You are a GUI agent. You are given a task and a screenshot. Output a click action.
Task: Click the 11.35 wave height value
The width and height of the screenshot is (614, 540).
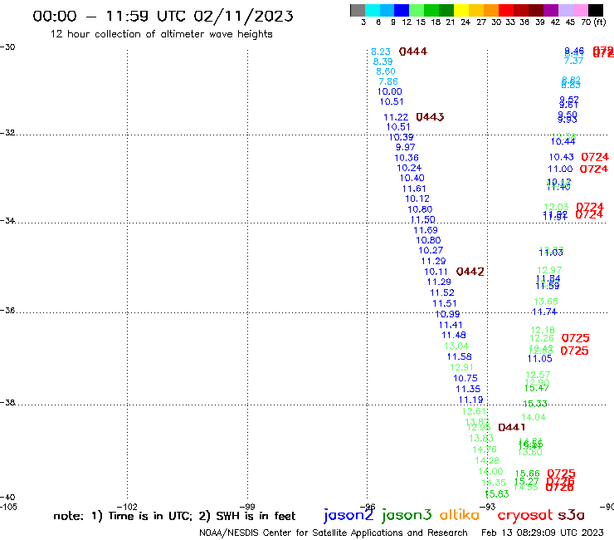coord(468,389)
